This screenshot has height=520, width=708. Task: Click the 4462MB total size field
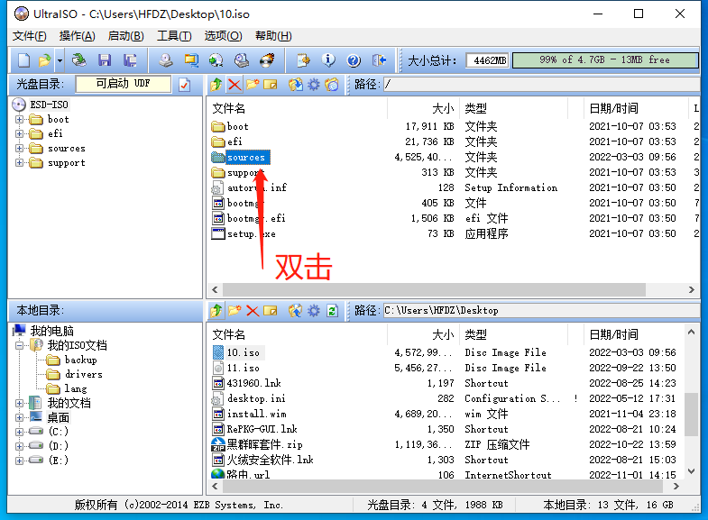(x=488, y=60)
